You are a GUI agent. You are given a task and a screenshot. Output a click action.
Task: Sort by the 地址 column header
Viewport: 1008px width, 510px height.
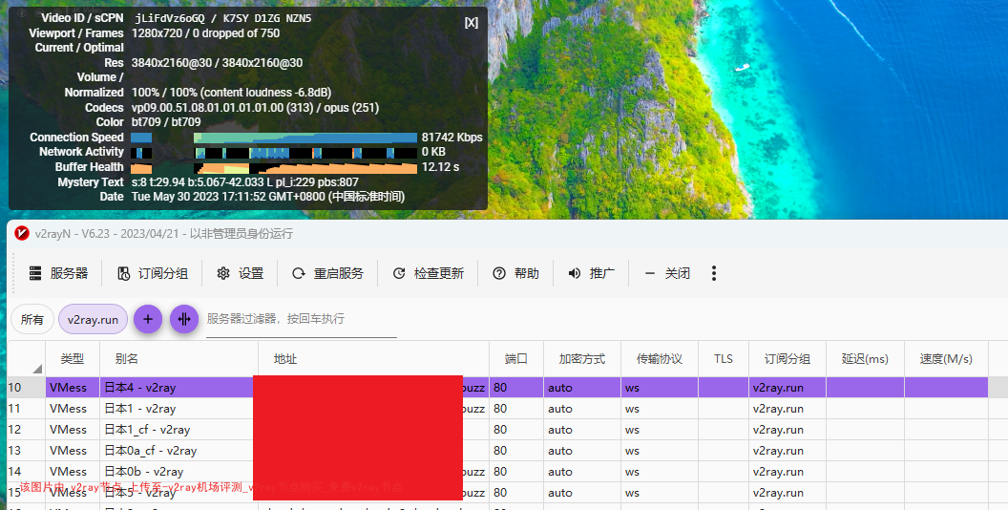373,359
